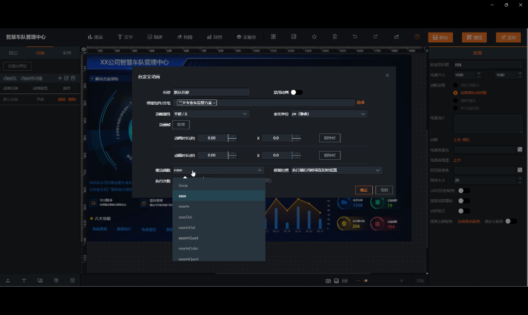Select the 按照宽比例适配 radio option

[455, 93]
